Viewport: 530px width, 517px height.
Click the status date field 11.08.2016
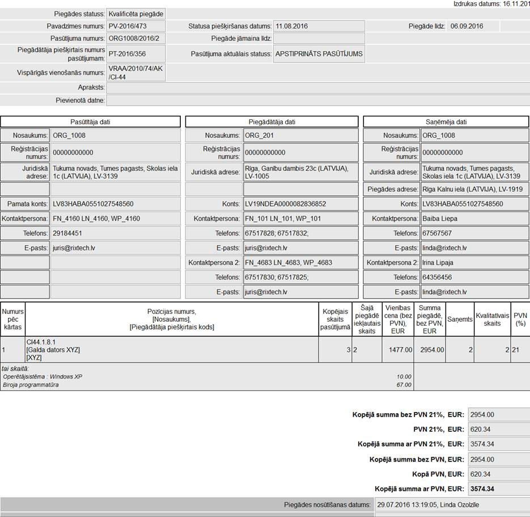pos(319,26)
